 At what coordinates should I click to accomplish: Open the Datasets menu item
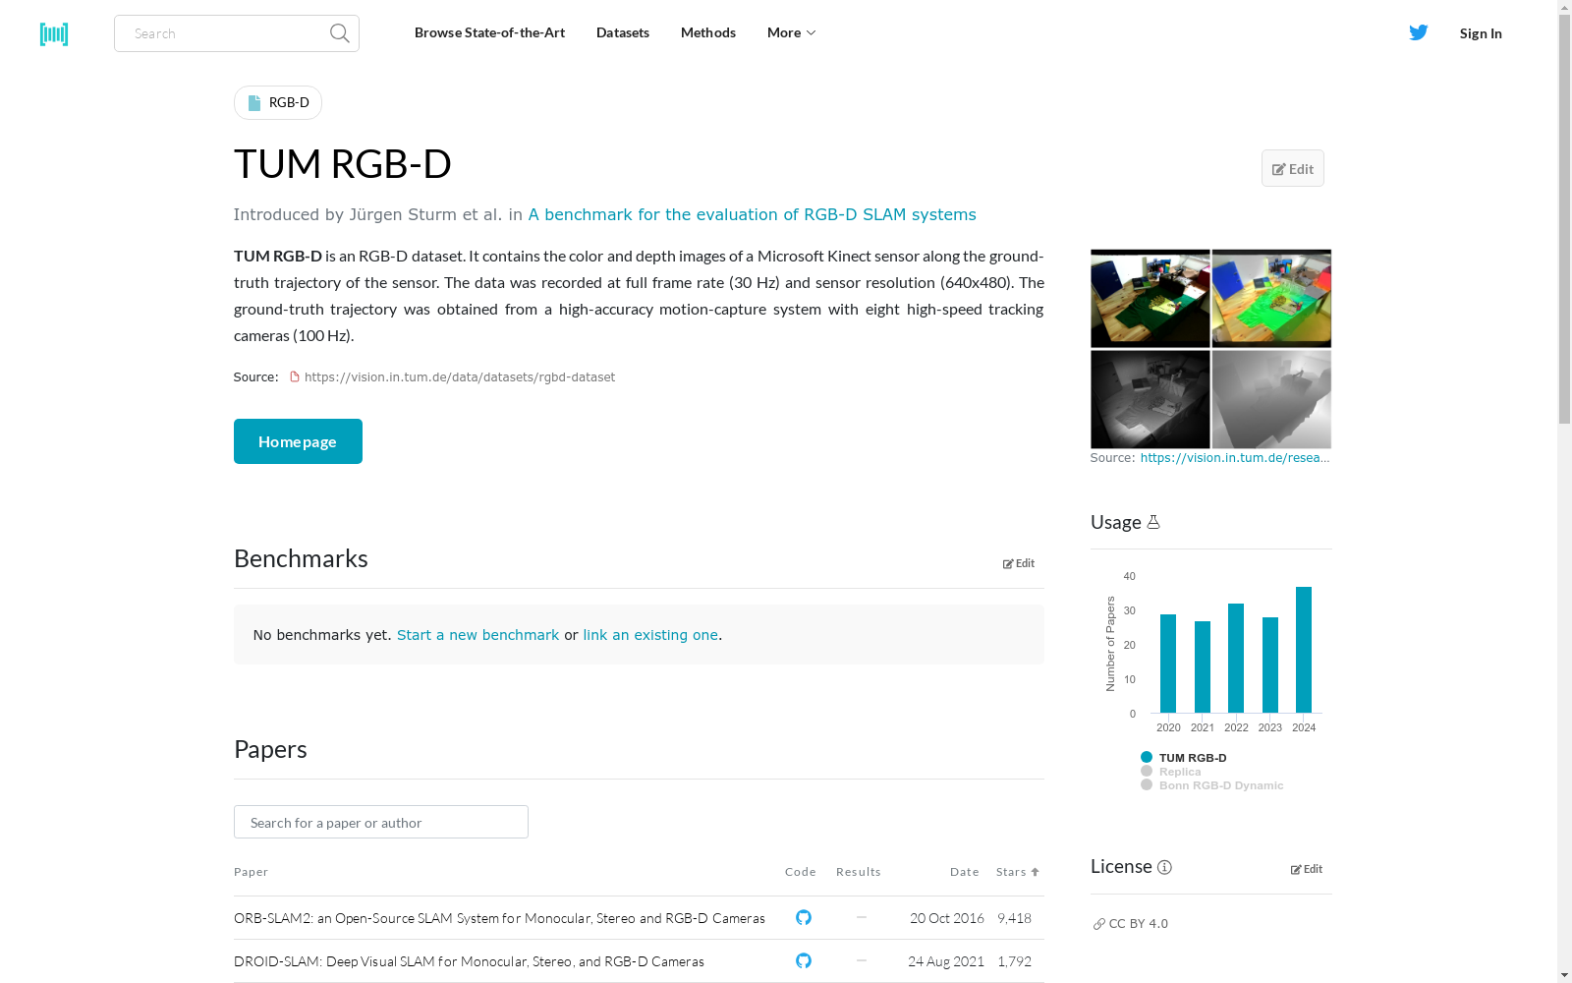622,32
